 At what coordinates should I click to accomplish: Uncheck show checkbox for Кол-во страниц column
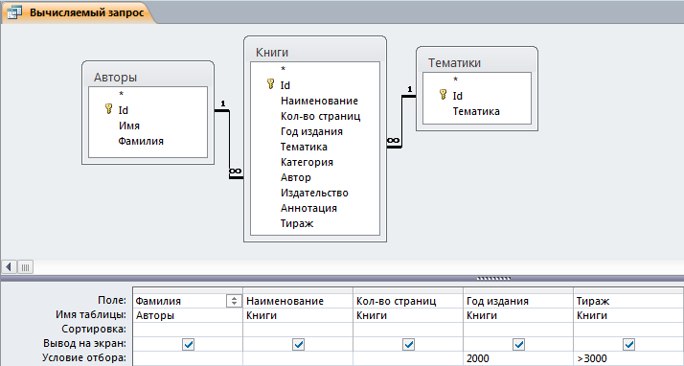pos(408,344)
